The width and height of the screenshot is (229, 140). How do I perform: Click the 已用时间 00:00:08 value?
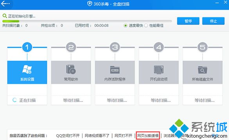[x=101, y=26]
